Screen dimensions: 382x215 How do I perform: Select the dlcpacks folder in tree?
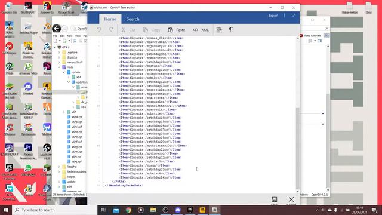tap(72, 57)
